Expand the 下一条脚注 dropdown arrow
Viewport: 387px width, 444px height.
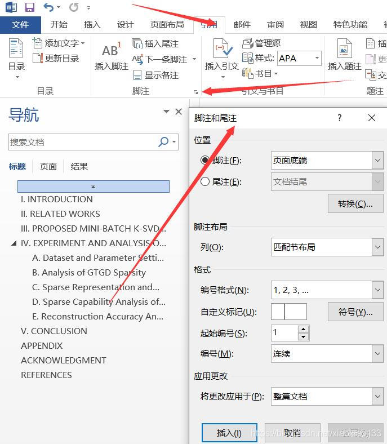coord(194,59)
